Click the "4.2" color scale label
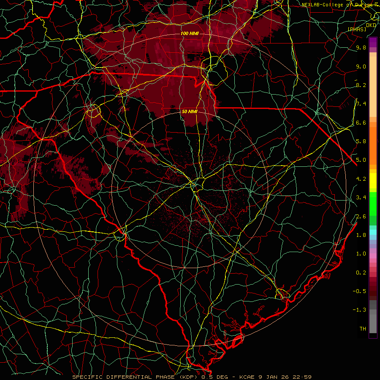The width and height of the screenshot is (380, 380). (x=361, y=179)
